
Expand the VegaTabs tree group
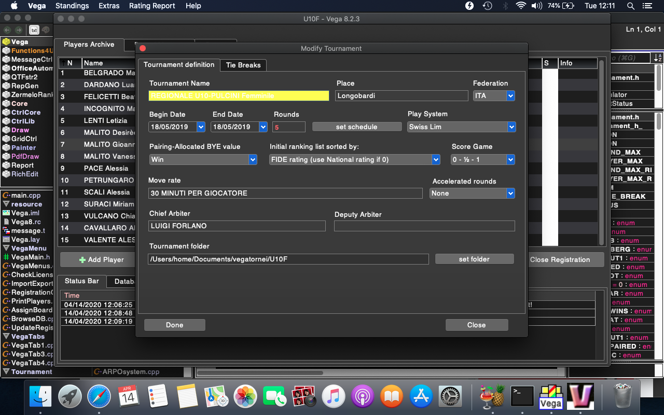pyautogui.click(x=6, y=337)
